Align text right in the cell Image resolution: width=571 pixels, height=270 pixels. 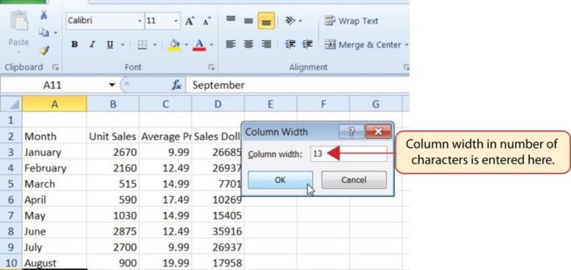267,45
